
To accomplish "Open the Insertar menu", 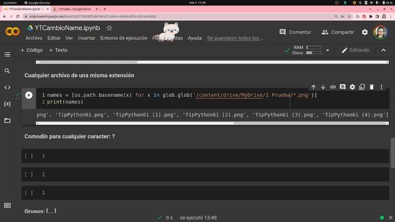I will click(86, 38).
